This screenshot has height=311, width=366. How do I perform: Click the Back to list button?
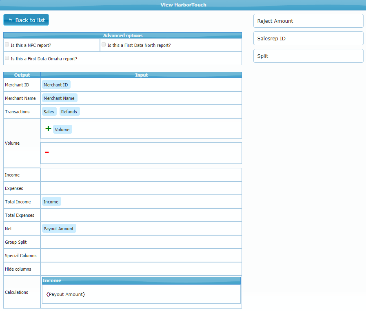26,20
